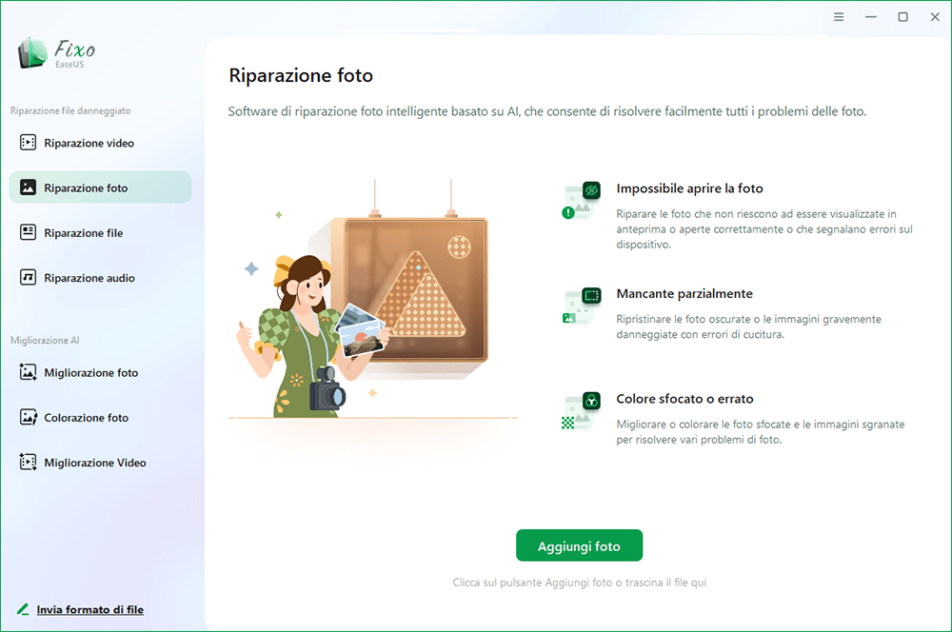Click the 'Mancante parzialmente' title
This screenshot has height=632, width=952.
pos(684,293)
